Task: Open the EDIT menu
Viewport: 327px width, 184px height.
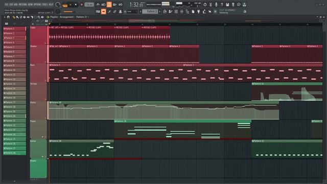Action: [x=11, y=5]
